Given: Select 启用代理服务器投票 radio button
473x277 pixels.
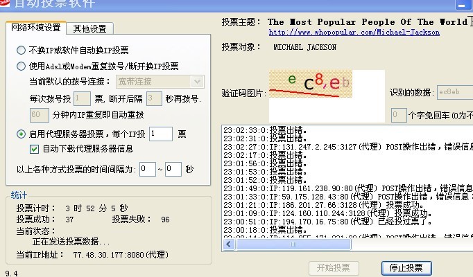Looking at the screenshot, I should 21,134.
